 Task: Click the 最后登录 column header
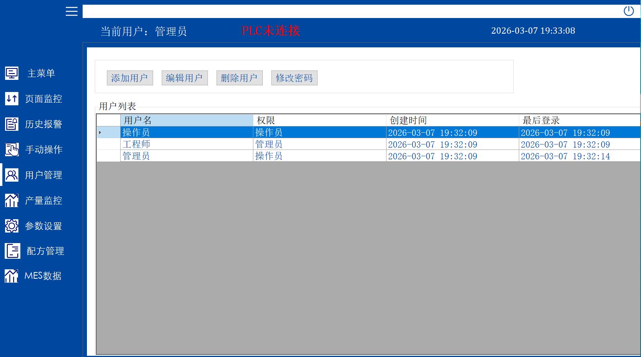tap(580, 120)
